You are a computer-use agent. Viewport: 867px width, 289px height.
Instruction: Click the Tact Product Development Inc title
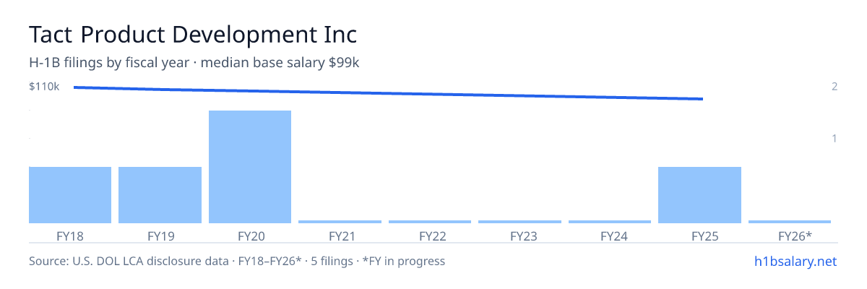pyautogui.click(x=193, y=35)
